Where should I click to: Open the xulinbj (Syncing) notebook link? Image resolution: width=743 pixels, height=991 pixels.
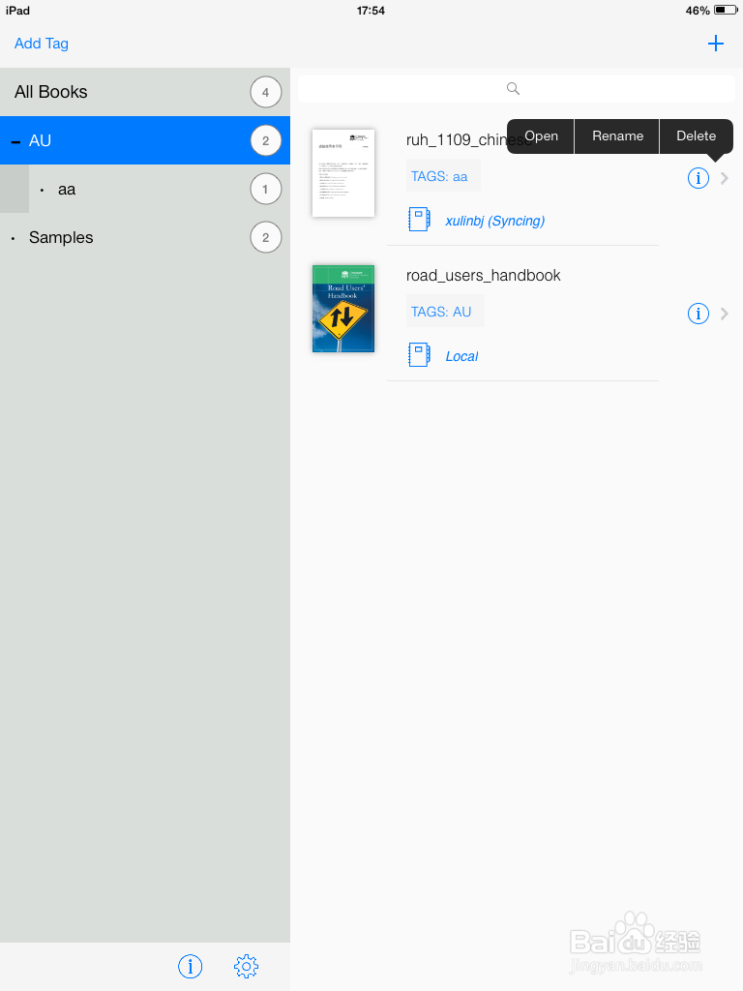click(494, 221)
